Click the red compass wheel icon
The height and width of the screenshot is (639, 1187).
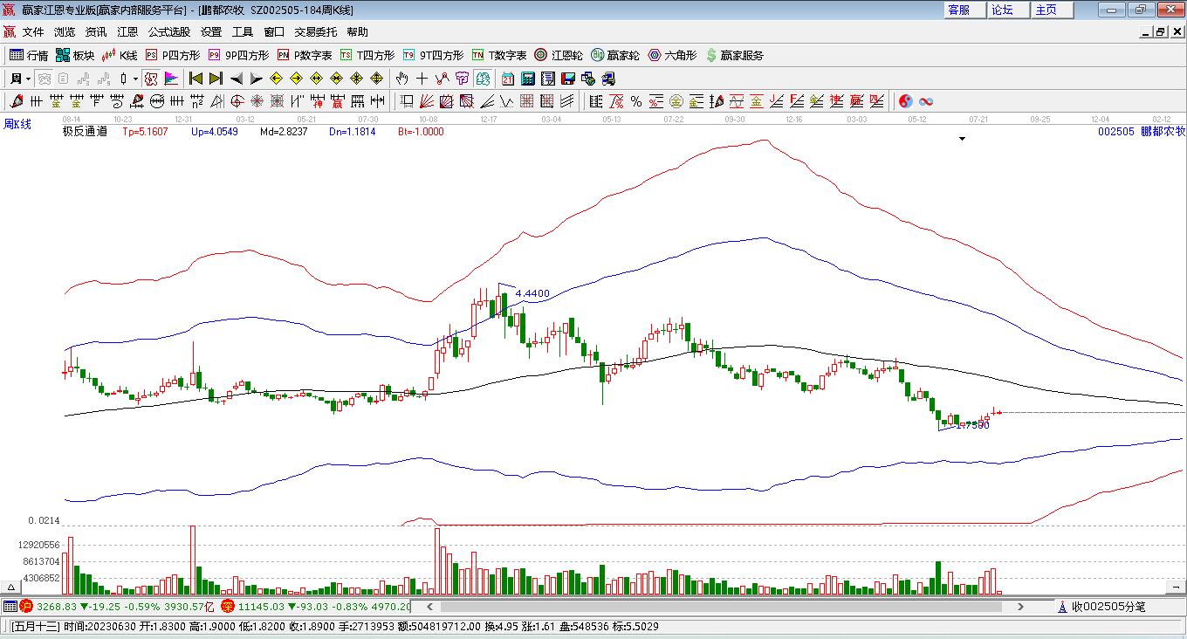click(x=237, y=101)
